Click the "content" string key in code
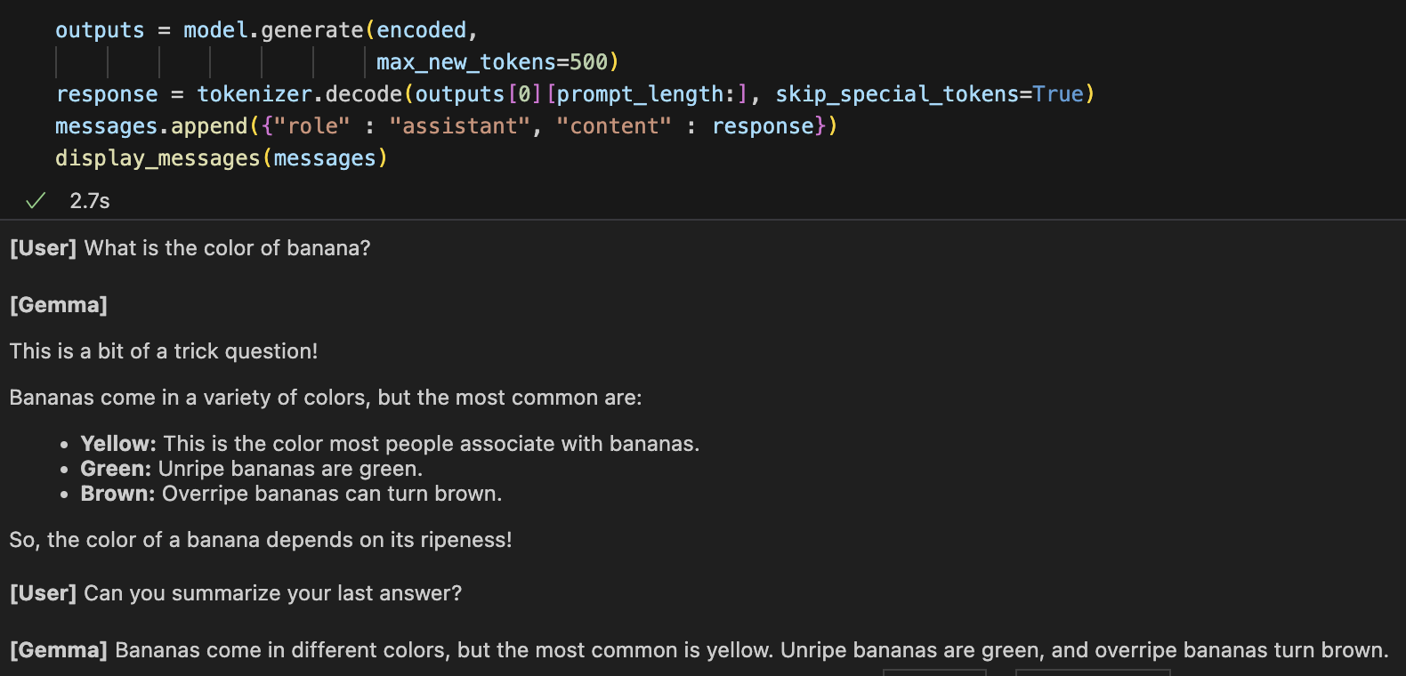This screenshot has height=676, width=1406. coord(613,126)
